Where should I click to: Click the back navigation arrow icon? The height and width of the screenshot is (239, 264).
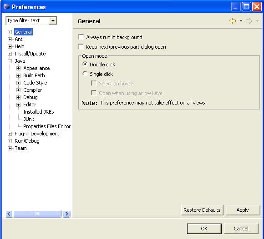[233, 21]
